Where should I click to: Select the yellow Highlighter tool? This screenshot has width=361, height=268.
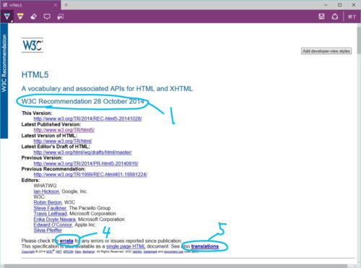coord(20,17)
